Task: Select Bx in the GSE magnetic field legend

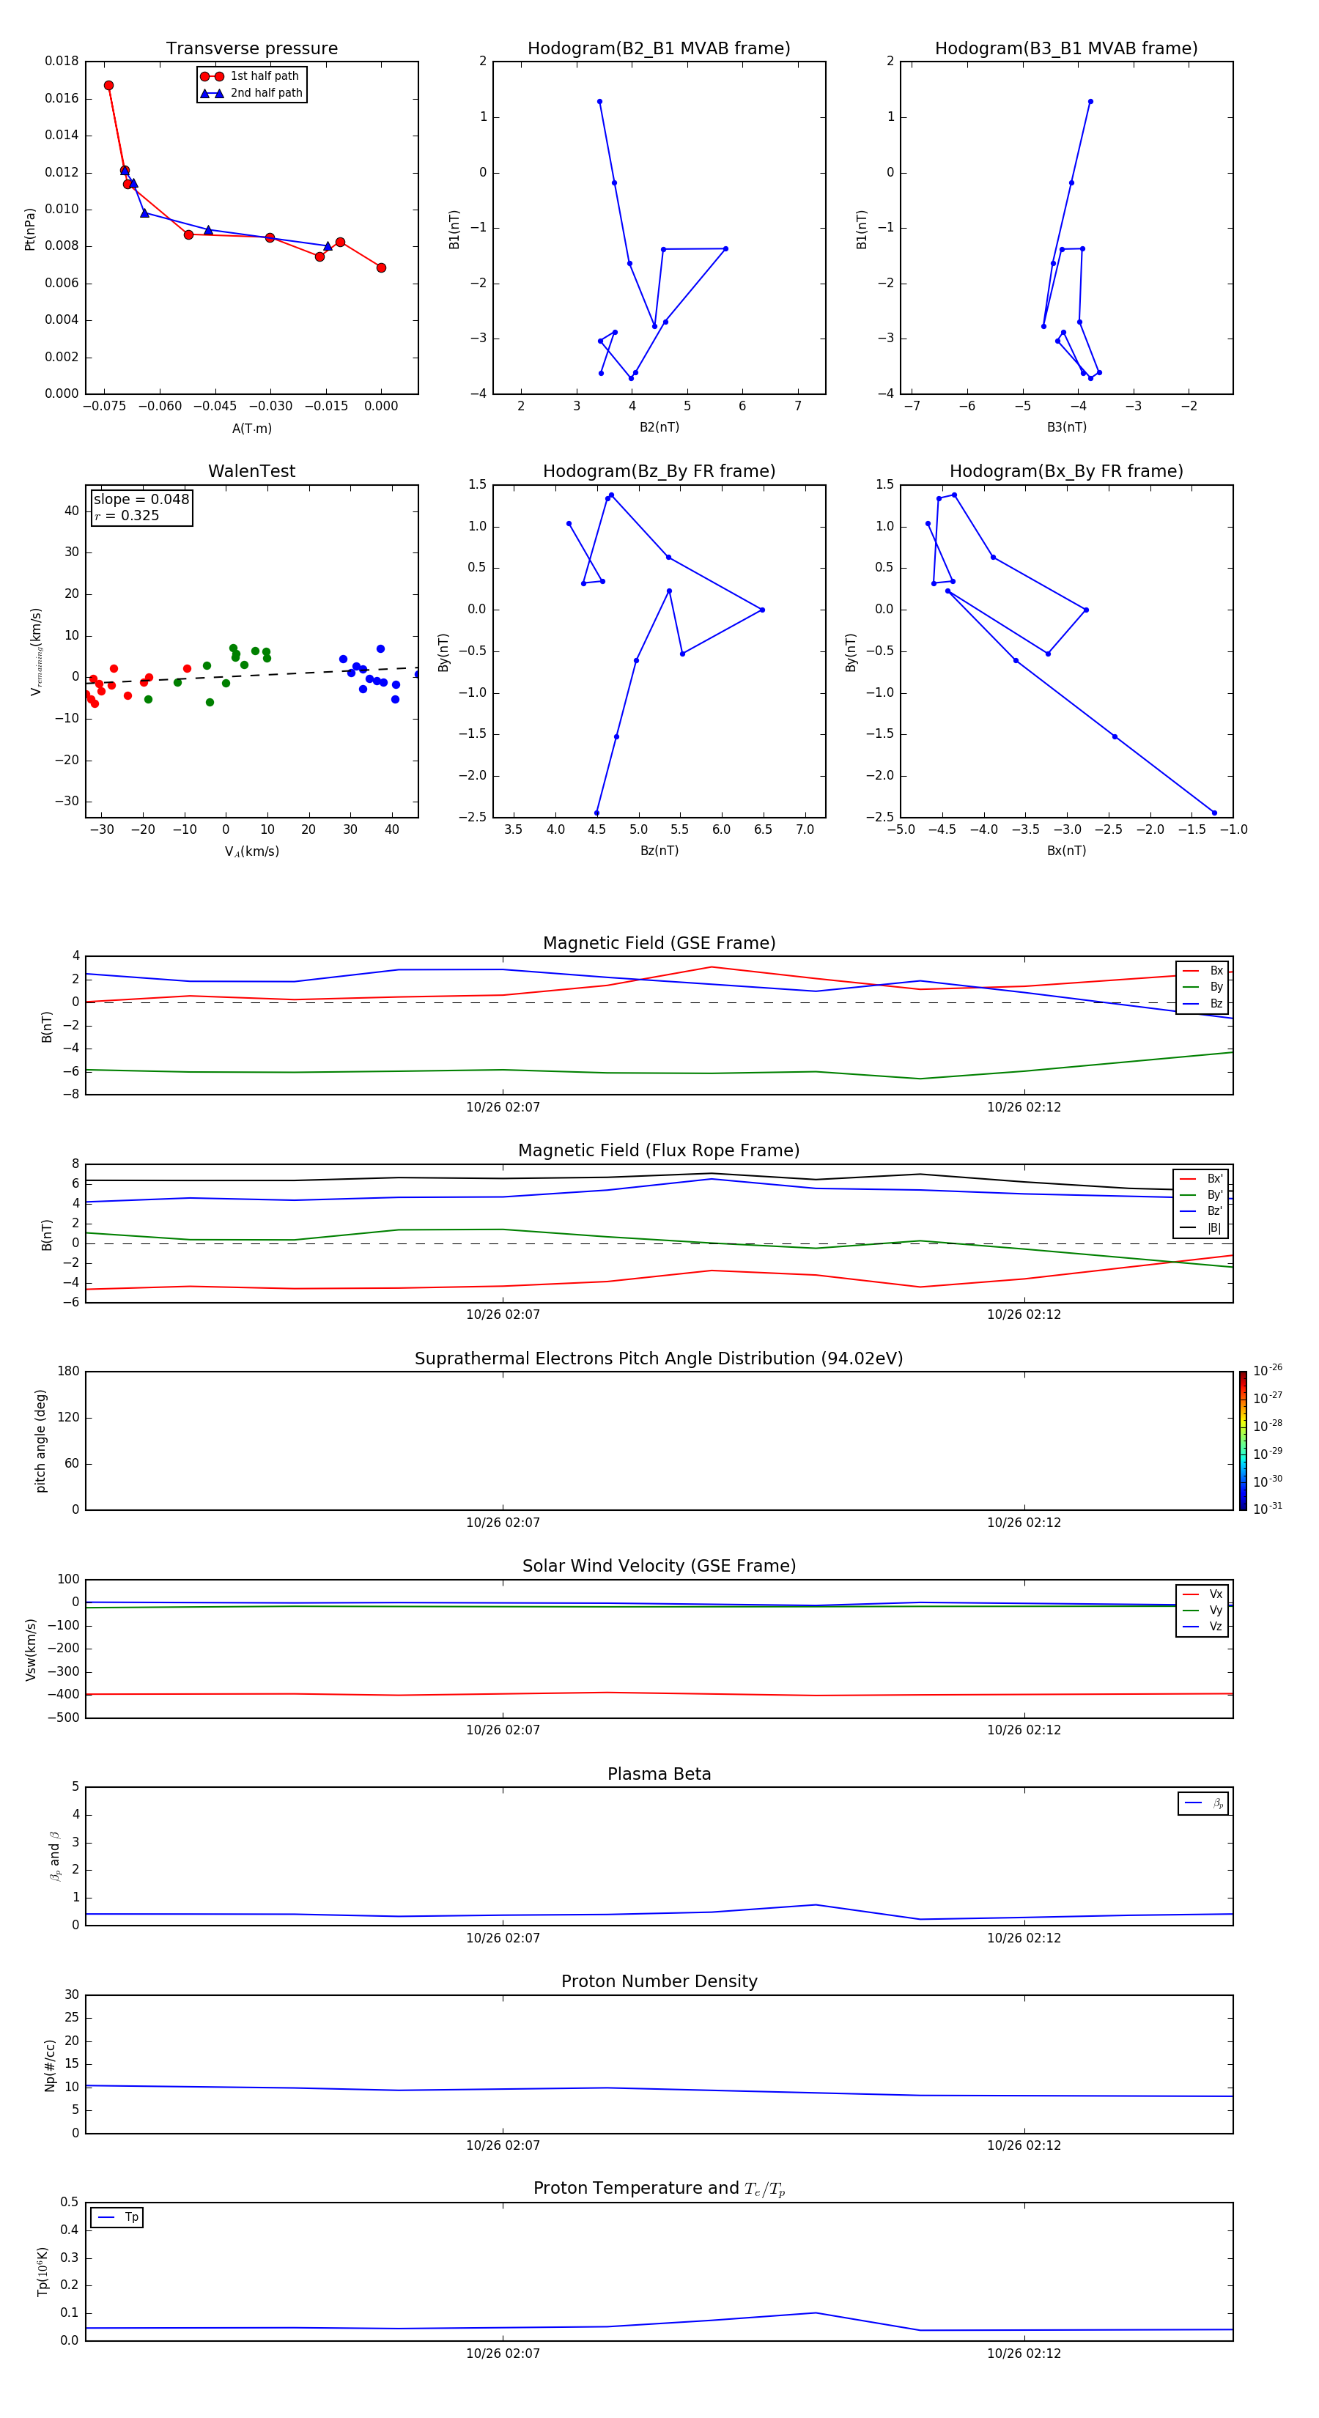Action: 1202,971
